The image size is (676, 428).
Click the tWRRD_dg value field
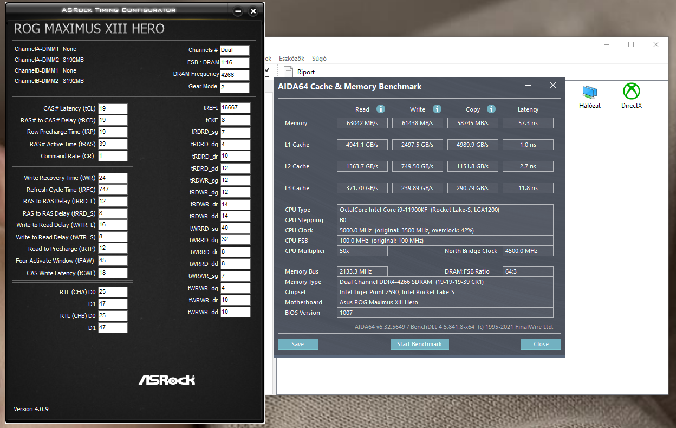coord(236,239)
